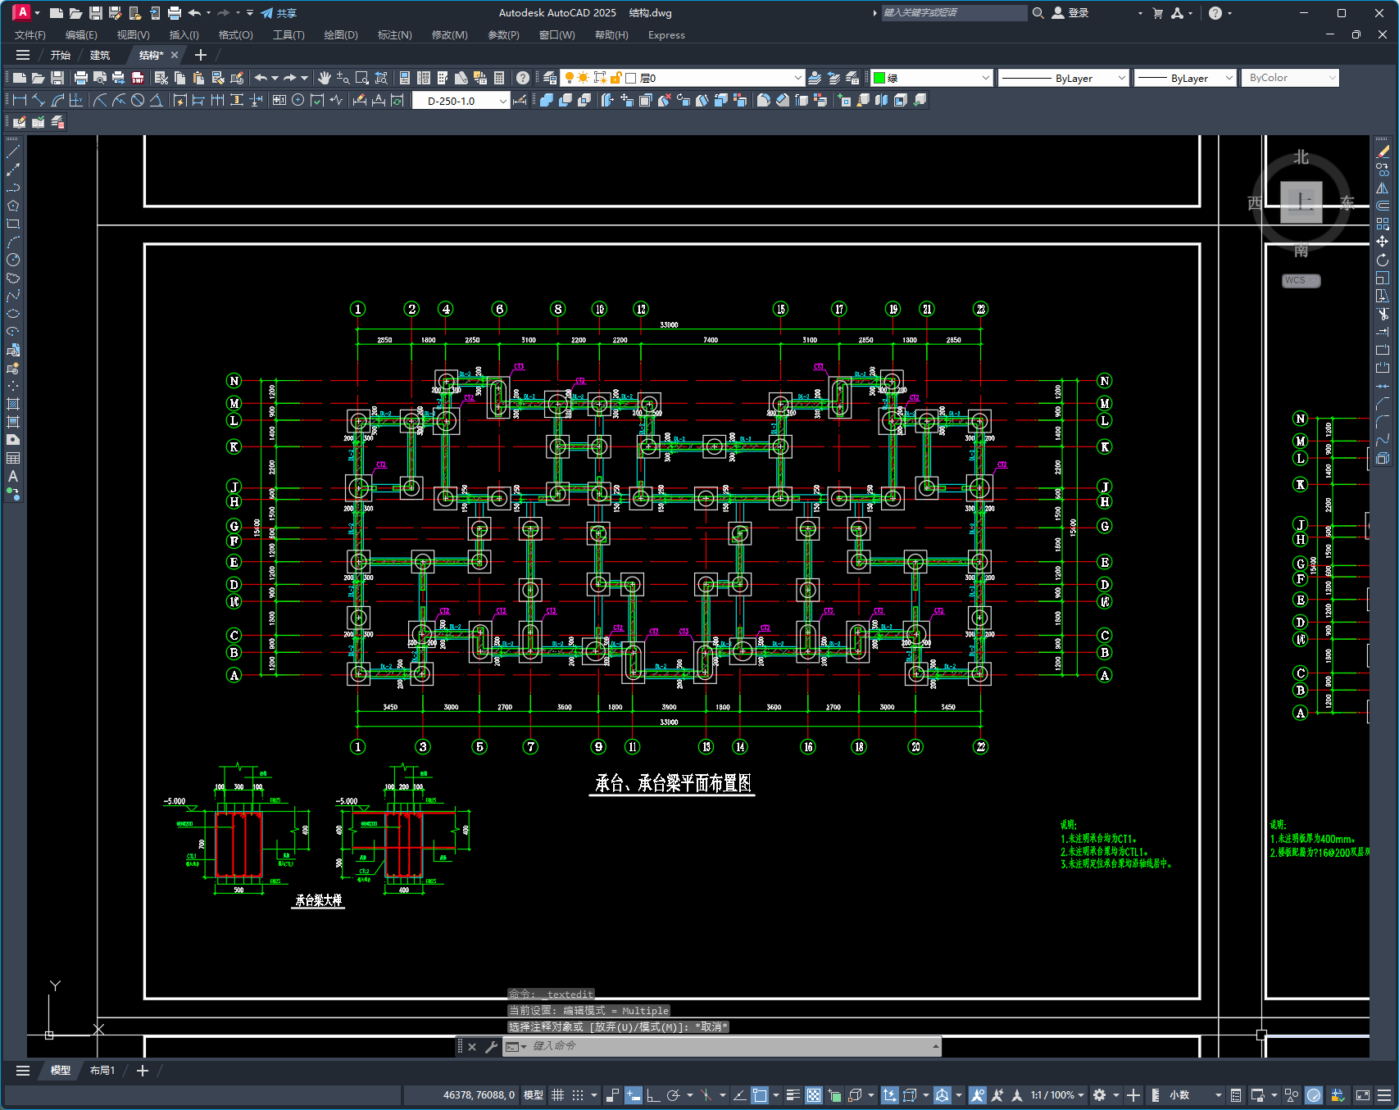Click the ViewCube 上 top face

[1301, 202]
